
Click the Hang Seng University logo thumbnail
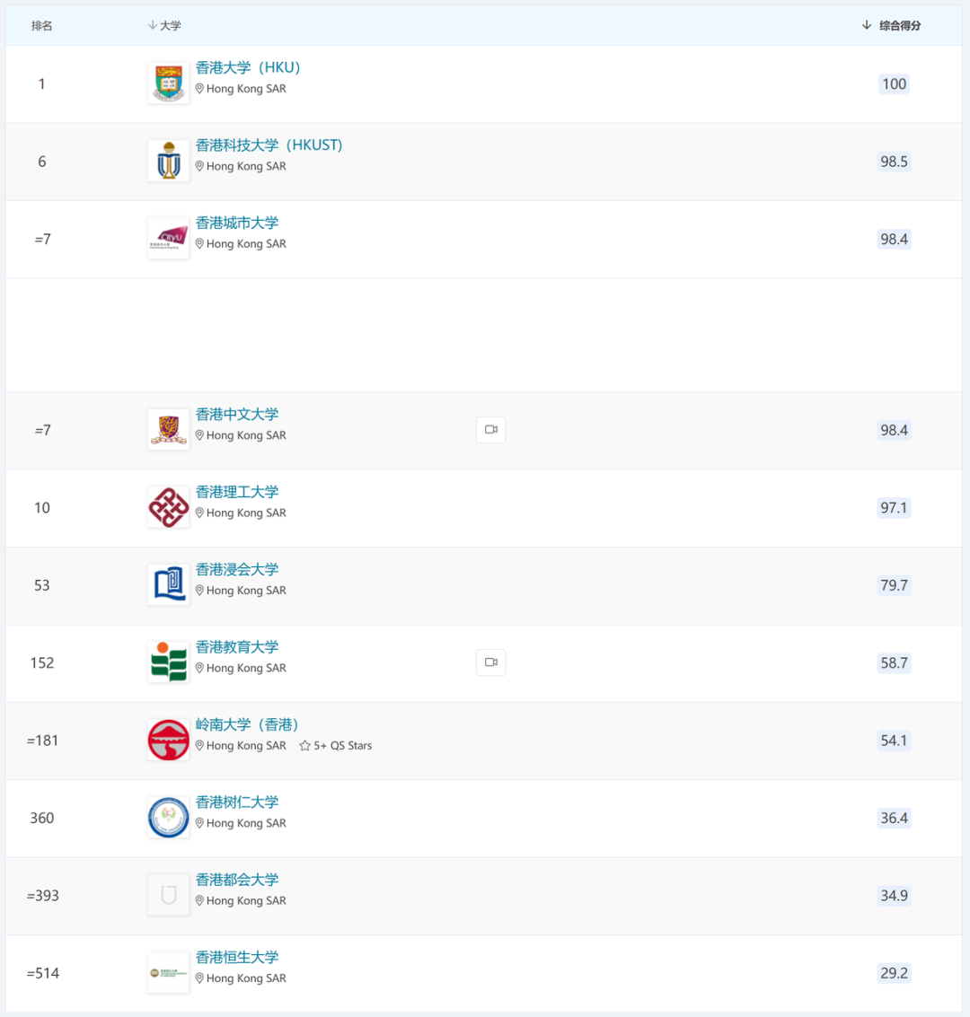tap(168, 973)
